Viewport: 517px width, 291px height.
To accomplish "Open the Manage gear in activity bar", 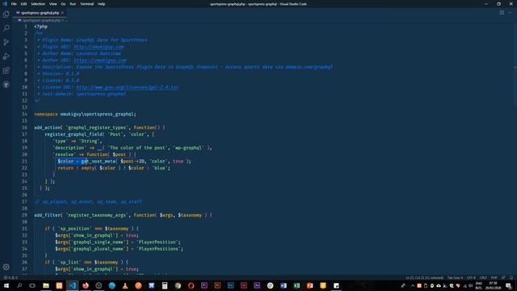I will click(x=6, y=267).
